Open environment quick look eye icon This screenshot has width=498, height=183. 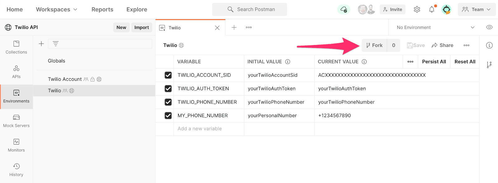tap(489, 27)
